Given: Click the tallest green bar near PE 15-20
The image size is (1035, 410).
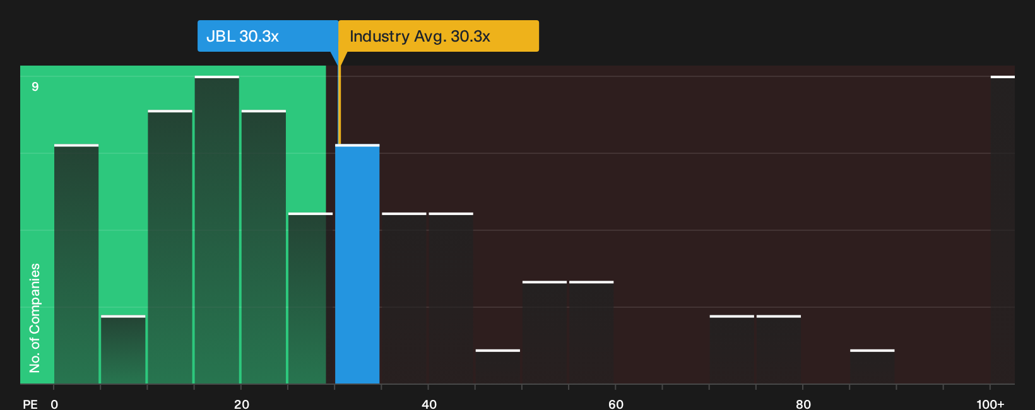Looking at the screenshot, I should click(x=217, y=230).
